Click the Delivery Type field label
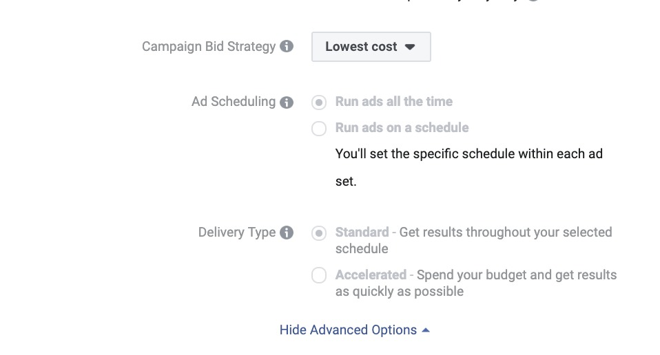 (237, 233)
